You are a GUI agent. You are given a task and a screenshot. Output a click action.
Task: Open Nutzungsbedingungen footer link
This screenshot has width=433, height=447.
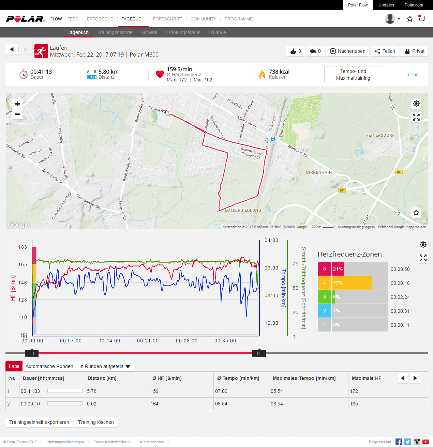click(x=65, y=442)
